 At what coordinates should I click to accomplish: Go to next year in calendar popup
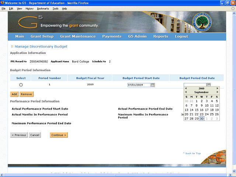(217, 88)
